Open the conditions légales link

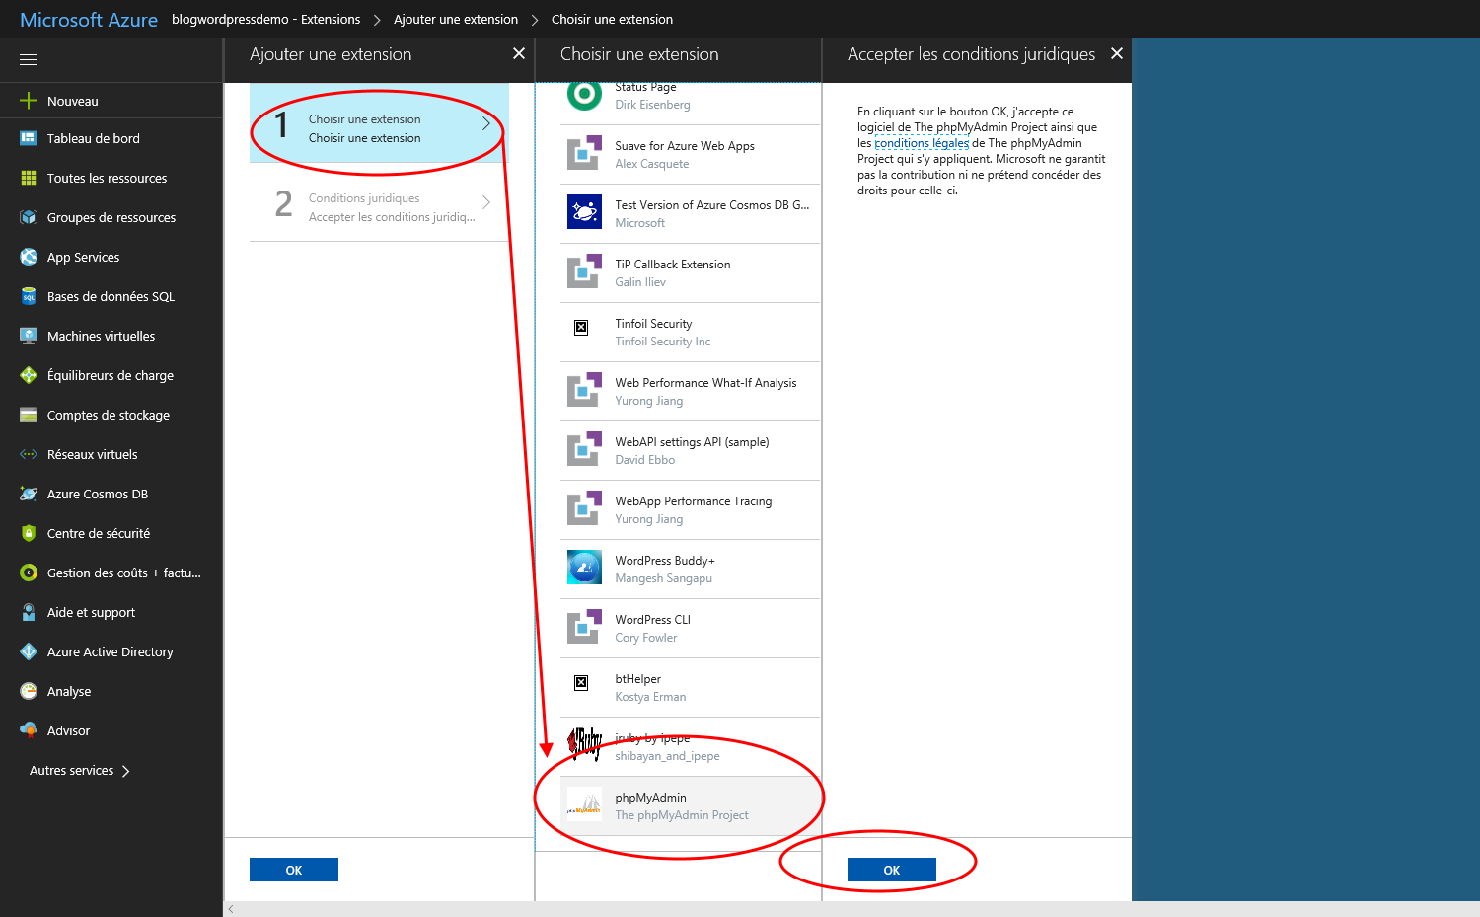[922, 143]
